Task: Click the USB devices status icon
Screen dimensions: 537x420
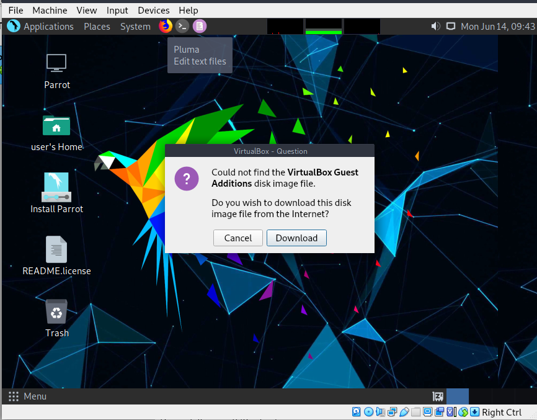Action: click(x=404, y=412)
